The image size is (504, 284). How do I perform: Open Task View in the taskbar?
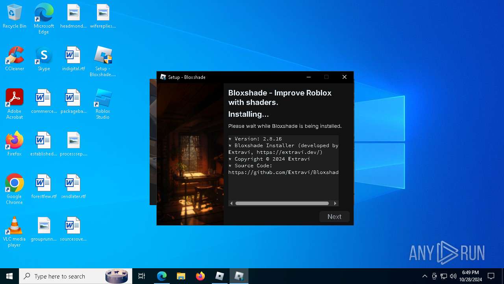pyautogui.click(x=142, y=276)
